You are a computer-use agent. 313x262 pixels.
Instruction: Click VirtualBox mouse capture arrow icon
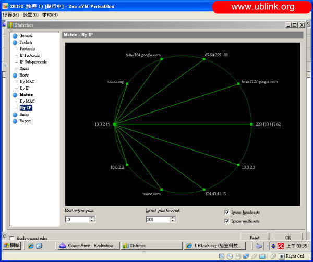pos(282,256)
